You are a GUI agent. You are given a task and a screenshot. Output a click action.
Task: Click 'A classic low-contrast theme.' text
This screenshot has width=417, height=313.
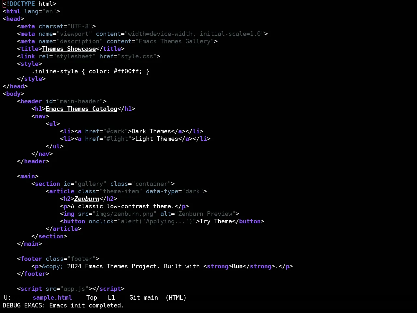click(123, 206)
